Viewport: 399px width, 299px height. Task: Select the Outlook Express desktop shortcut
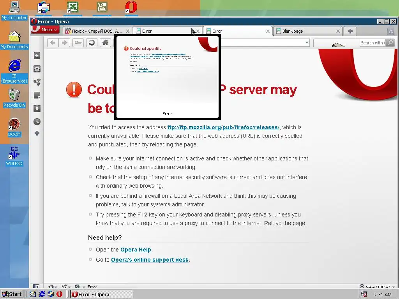tap(44, 8)
